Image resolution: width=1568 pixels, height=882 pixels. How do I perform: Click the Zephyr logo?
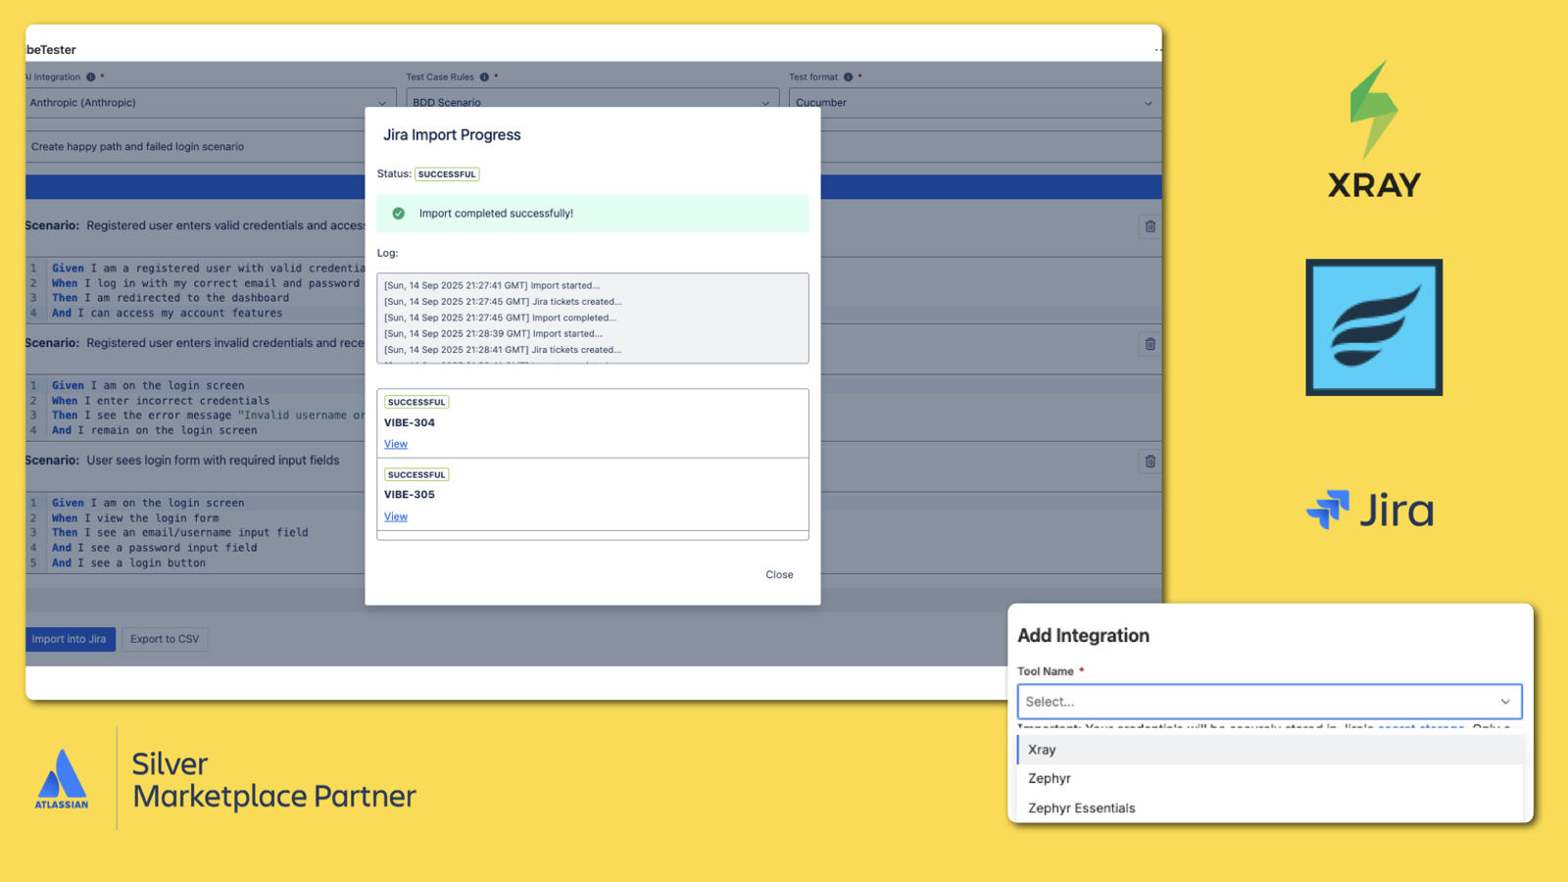1373,326
